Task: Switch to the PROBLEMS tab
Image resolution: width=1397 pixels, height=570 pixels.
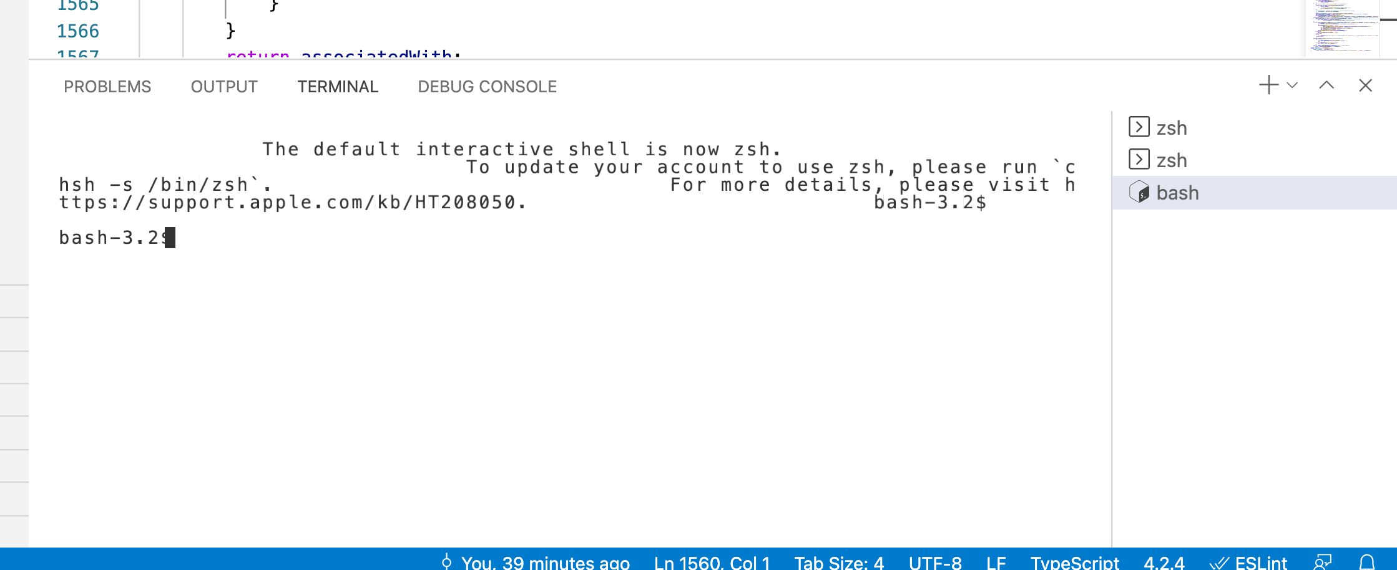Action: coord(107,87)
